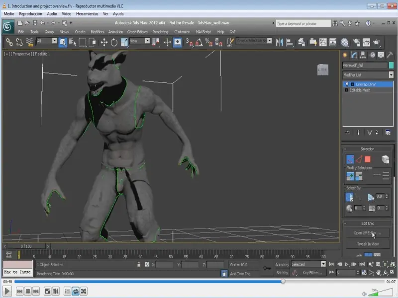Click the Bind to Space Warp icon
The height and width of the screenshot is (298, 398).
click(29, 42)
